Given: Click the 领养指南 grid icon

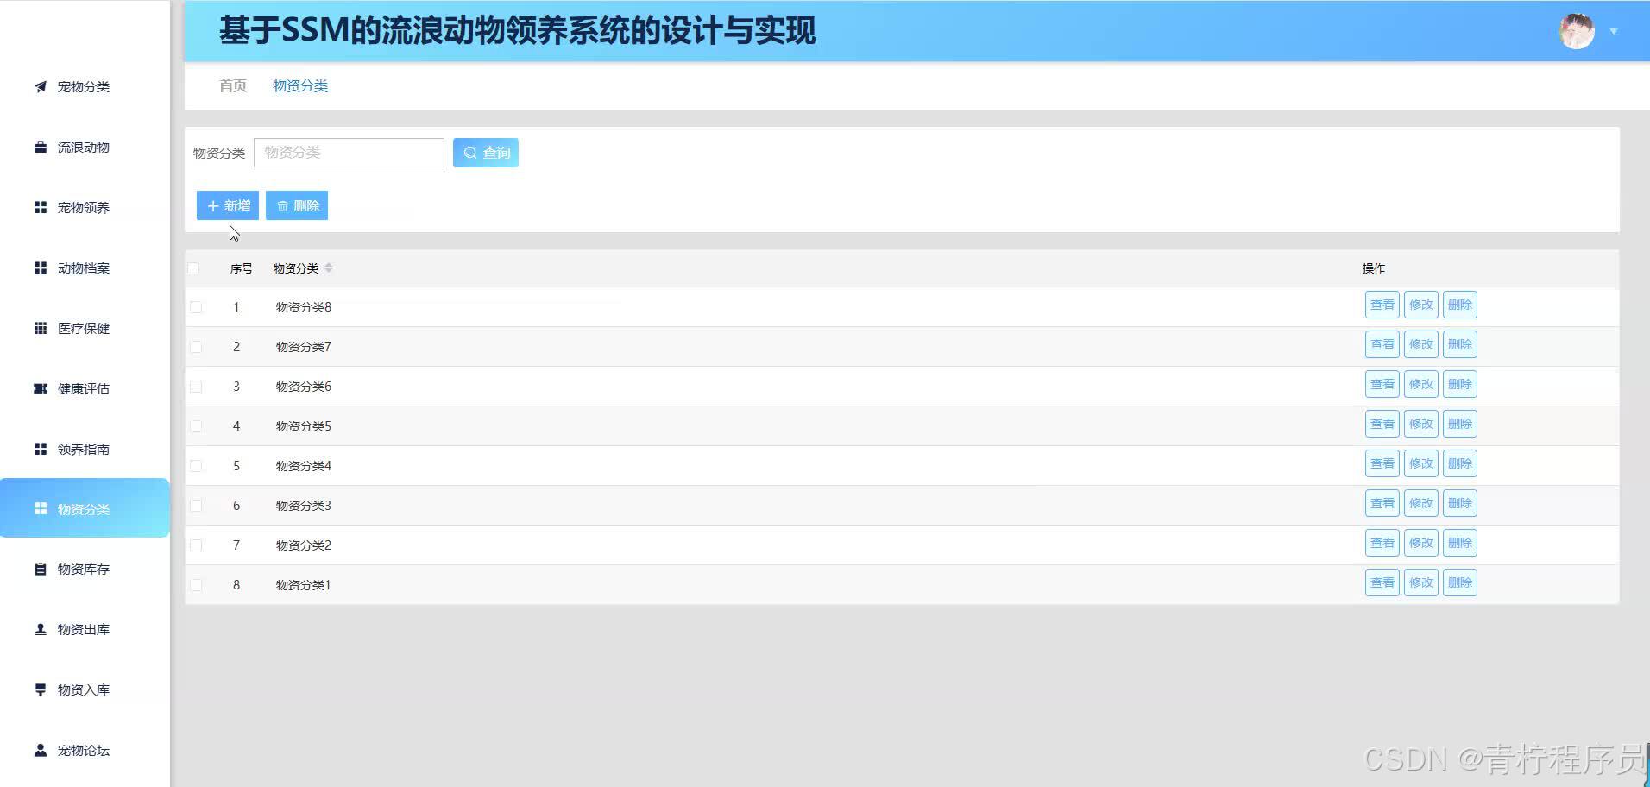Looking at the screenshot, I should (x=41, y=449).
